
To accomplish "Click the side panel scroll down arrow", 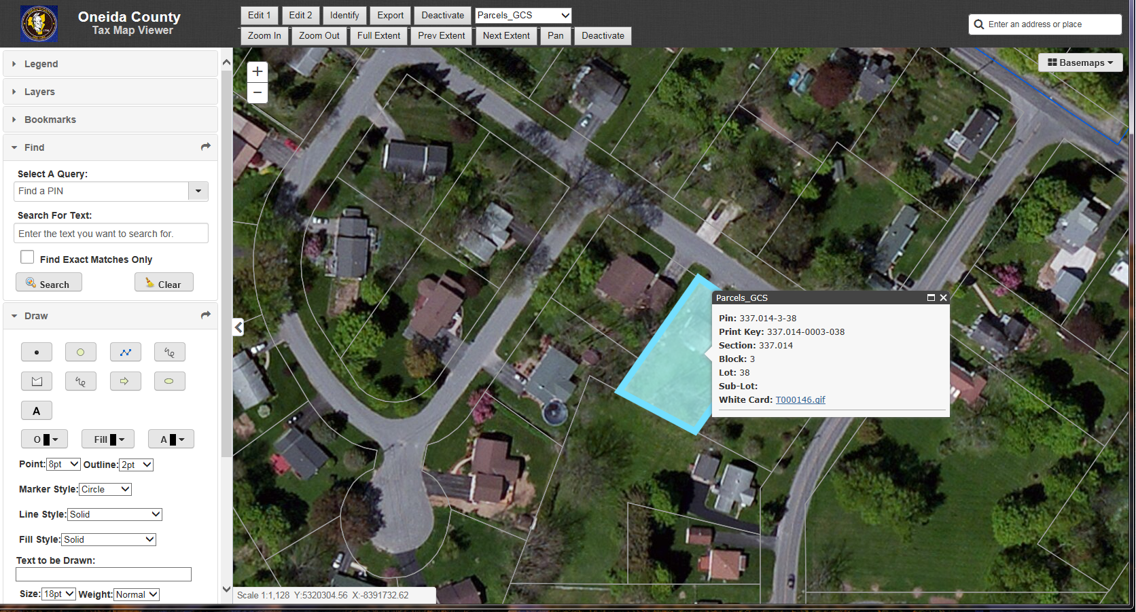I will (x=227, y=589).
